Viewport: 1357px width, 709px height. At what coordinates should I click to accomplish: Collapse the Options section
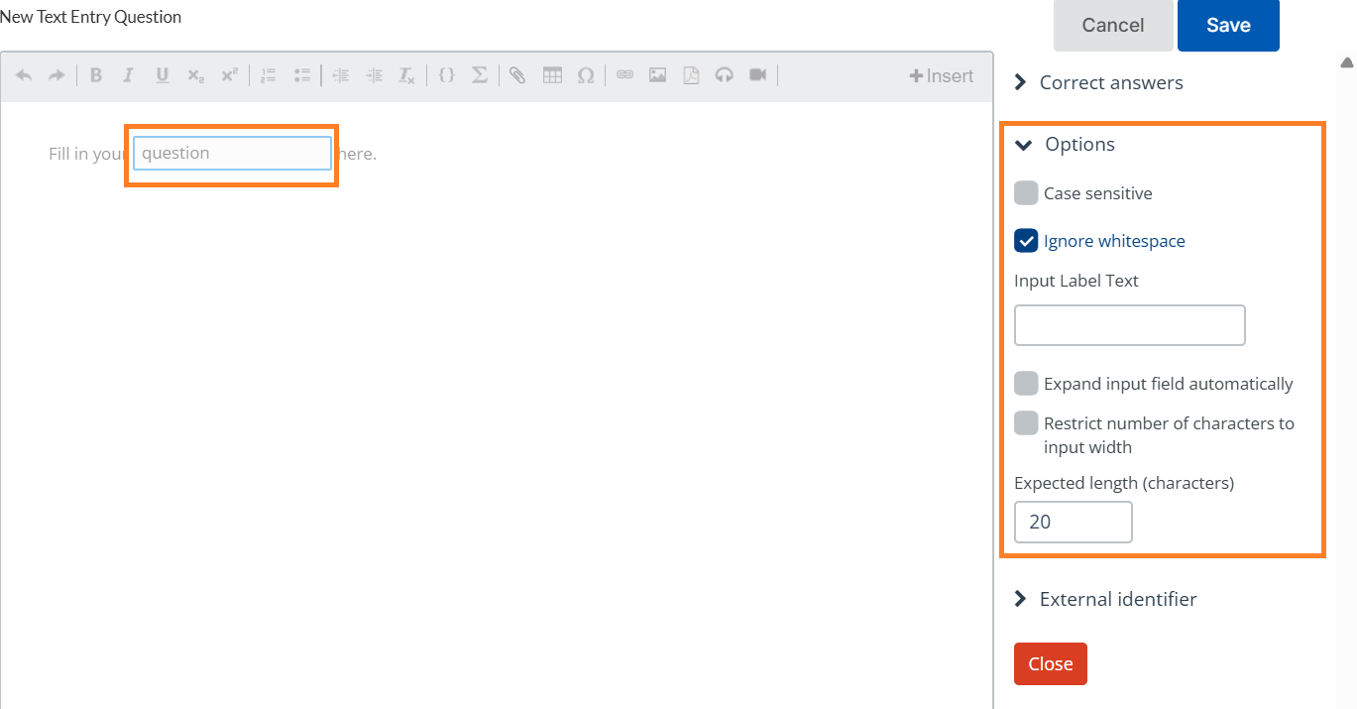tap(1065, 145)
